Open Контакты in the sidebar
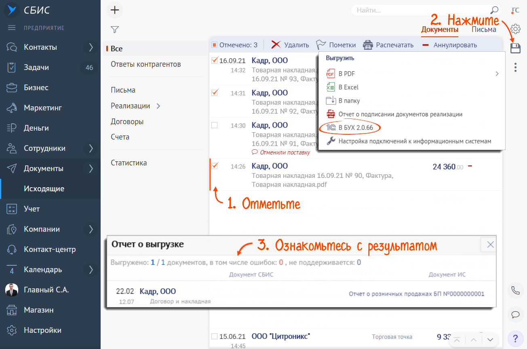The width and height of the screenshot is (527, 349). pos(40,47)
